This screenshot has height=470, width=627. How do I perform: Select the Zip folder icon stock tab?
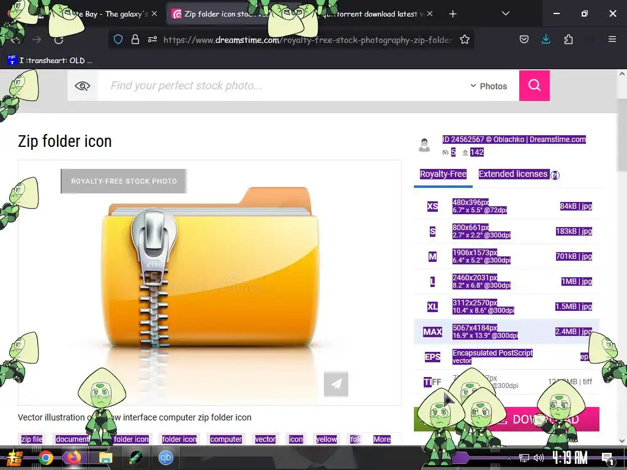coord(224,14)
